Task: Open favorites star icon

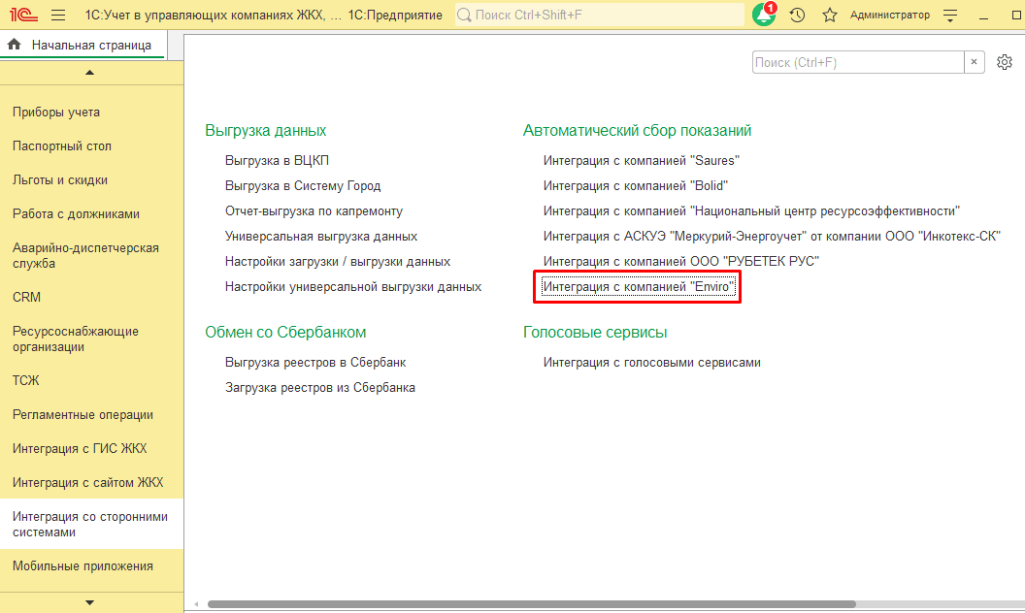Action: 830,15
